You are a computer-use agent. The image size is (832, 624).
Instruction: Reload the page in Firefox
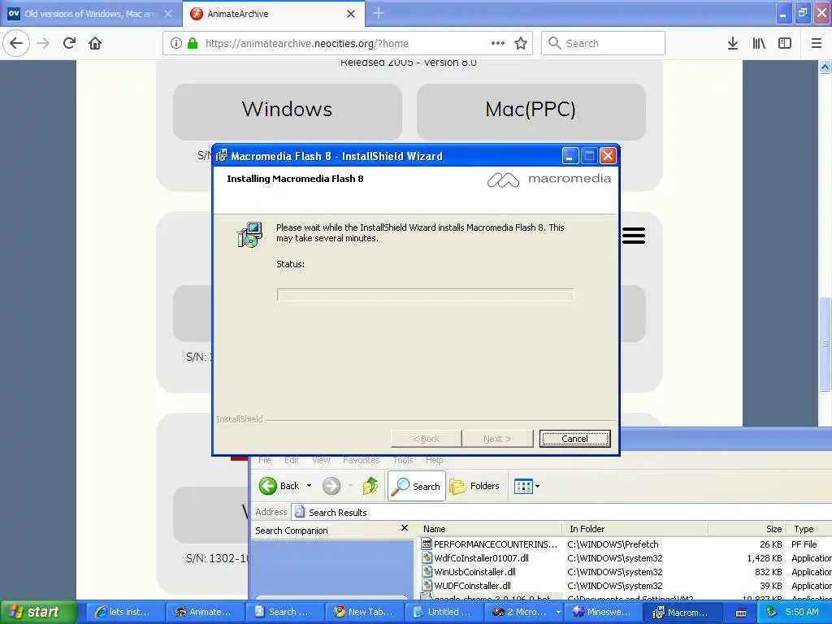[70, 44]
